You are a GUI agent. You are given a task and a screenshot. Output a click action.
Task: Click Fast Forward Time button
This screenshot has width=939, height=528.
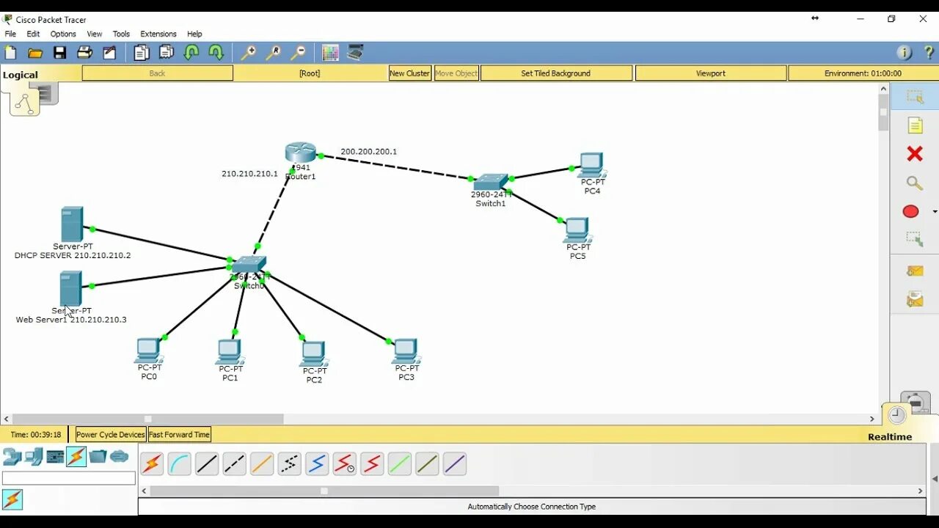click(x=179, y=435)
